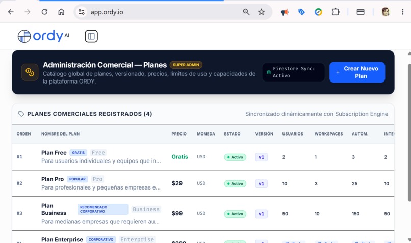Click the Ordy AI logo
The height and width of the screenshot is (243, 411).
coord(43,36)
